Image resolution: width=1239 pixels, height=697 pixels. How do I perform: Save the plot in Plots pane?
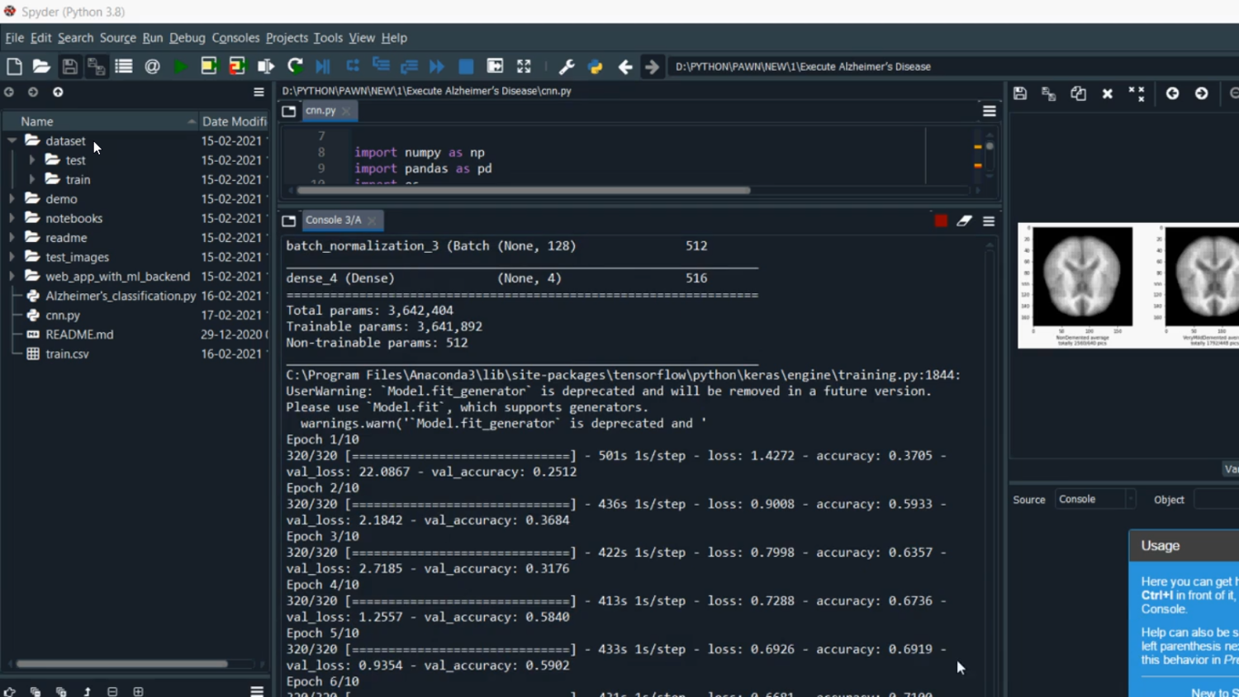[1020, 94]
